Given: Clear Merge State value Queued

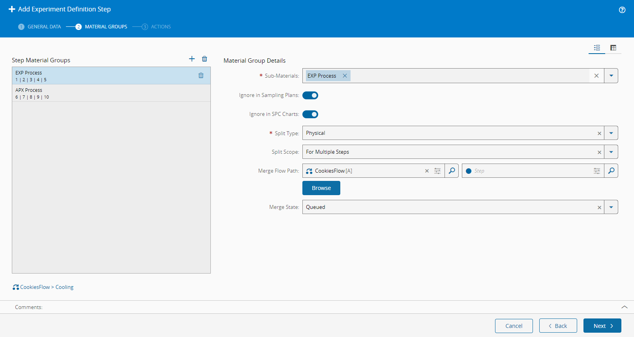Looking at the screenshot, I should [599, 207].
